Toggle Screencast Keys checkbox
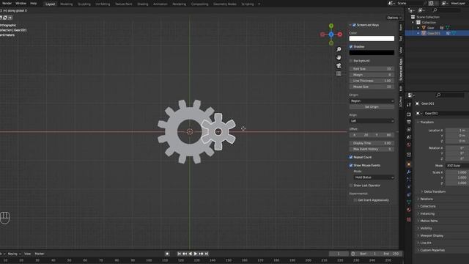 (354, 25)
